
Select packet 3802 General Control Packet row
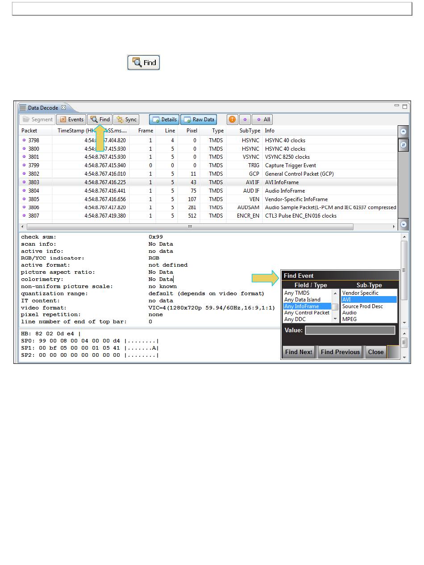click(208, 174)
